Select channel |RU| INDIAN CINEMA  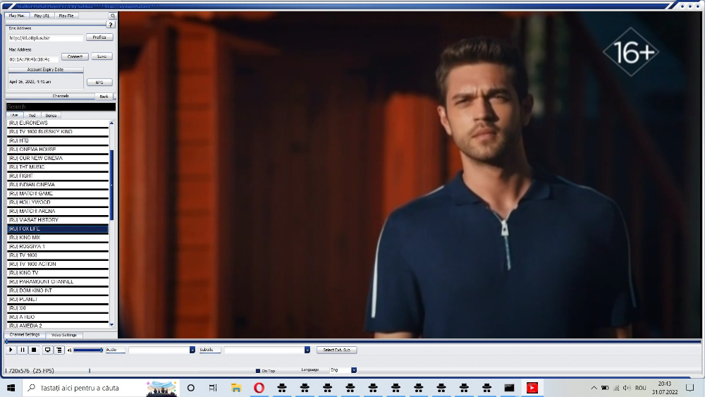[x=58, y=185]
